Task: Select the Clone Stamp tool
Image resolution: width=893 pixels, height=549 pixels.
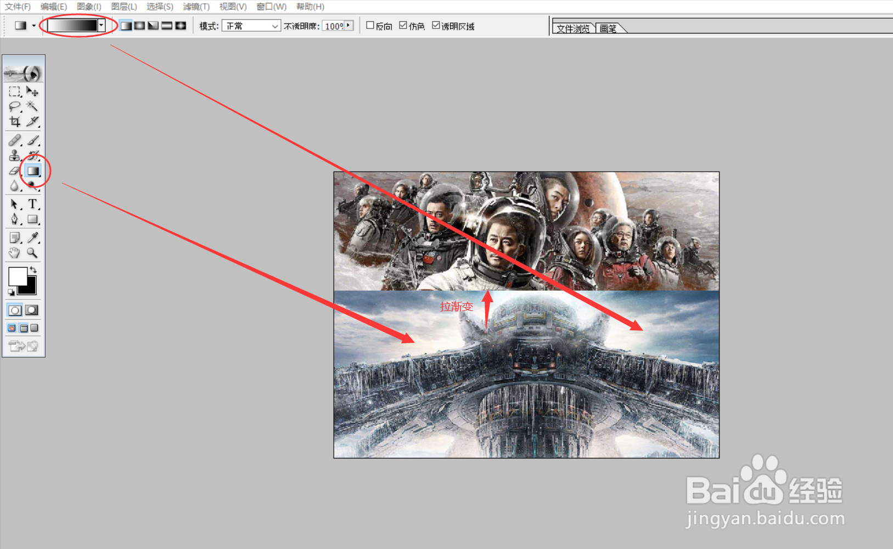Action: [x=15, y=156]
